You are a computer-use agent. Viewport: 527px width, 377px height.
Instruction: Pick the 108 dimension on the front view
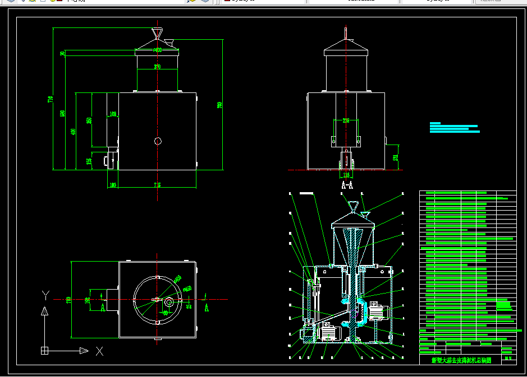click(113, 114)
